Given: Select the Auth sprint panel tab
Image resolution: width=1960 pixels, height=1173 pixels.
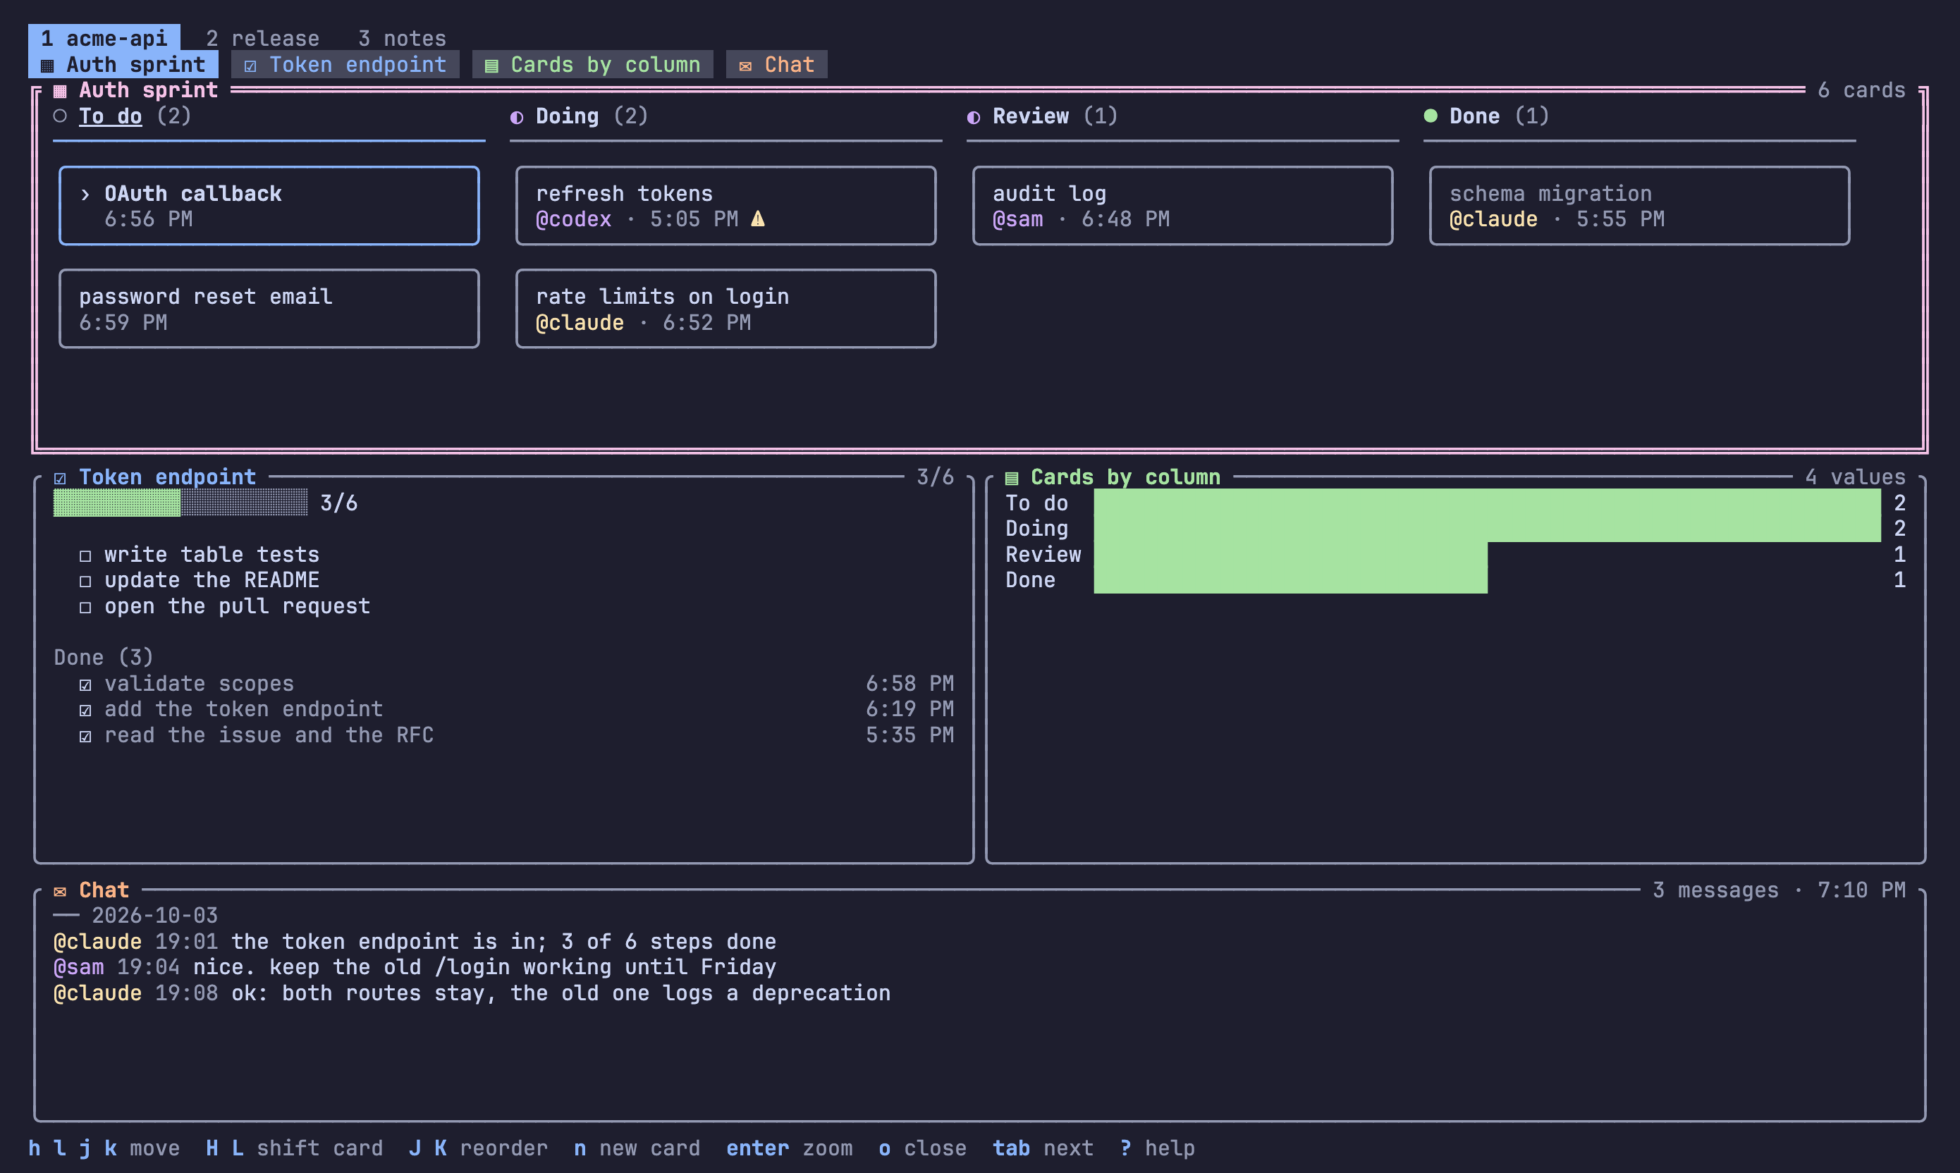Looking at the screenshot, I should click(x=123, y=65).
